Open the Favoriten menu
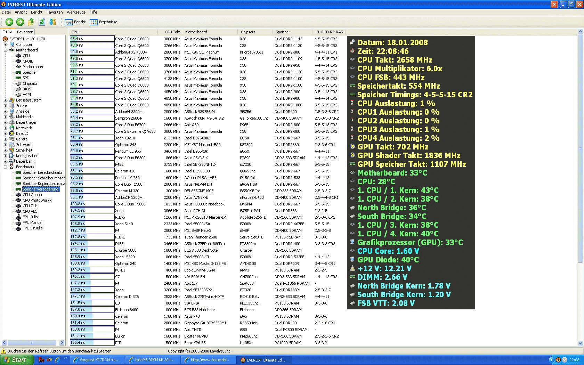Screen dimensions: 584x365 coord(55,12)
